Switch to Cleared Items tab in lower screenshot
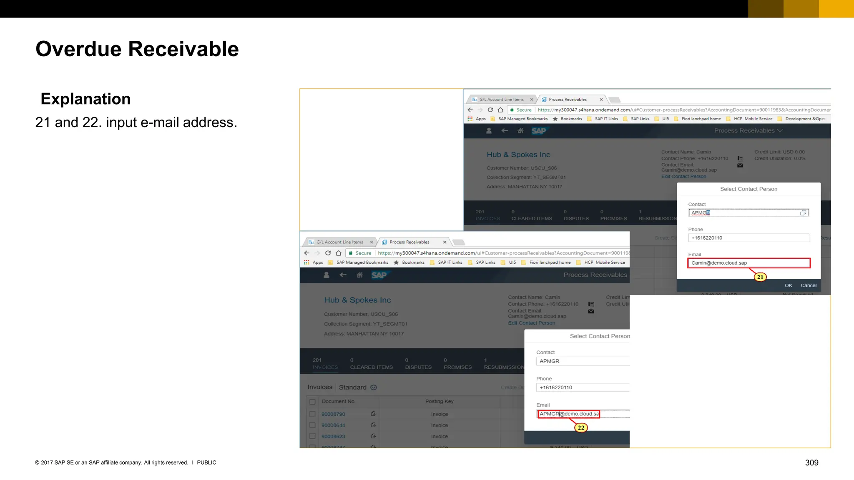The image size is (854, 480). [371, 364]
